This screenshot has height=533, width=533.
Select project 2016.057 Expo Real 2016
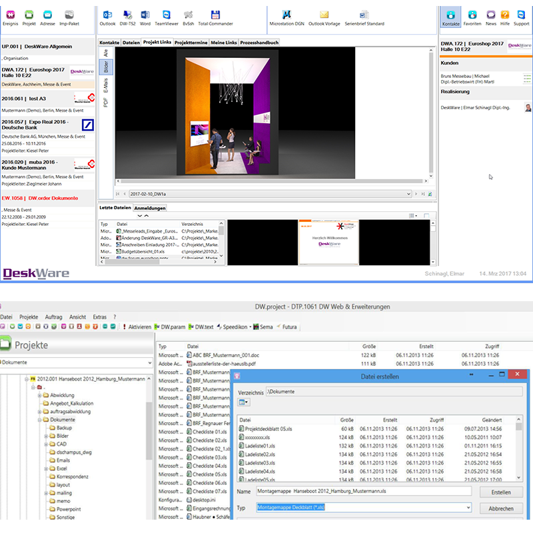point(47,136)
